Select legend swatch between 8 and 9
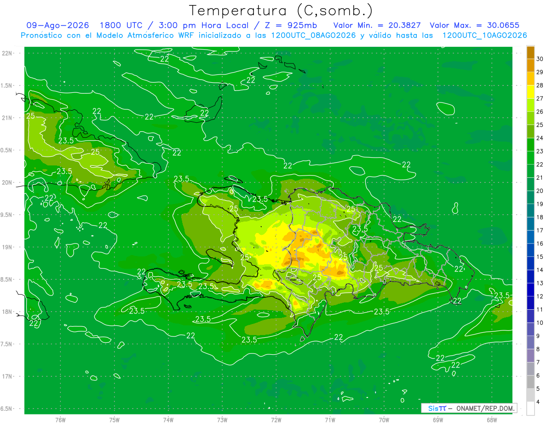The height and width of the screenshot is (426, 552). pyautogui.click(x=530, y=342)
